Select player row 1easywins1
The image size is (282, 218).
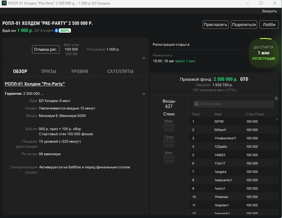coord(234,180)
